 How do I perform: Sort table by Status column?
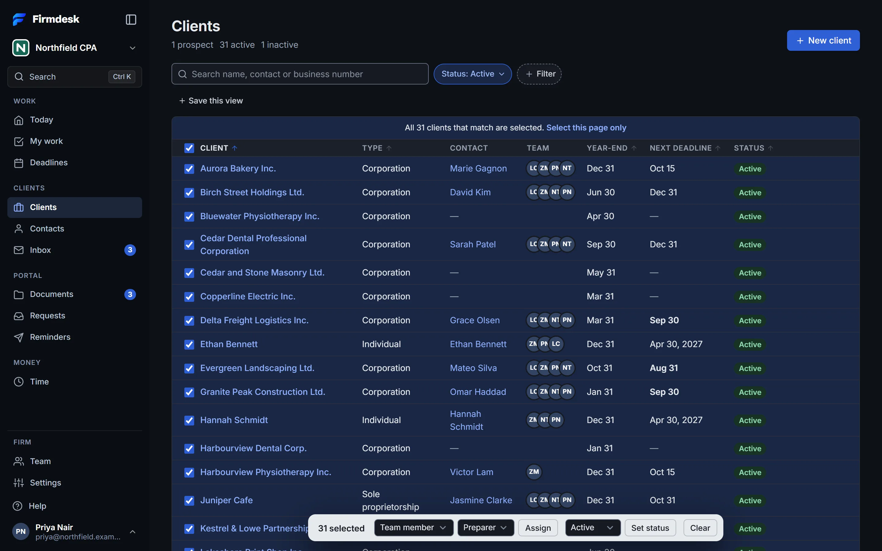point(753,148)
